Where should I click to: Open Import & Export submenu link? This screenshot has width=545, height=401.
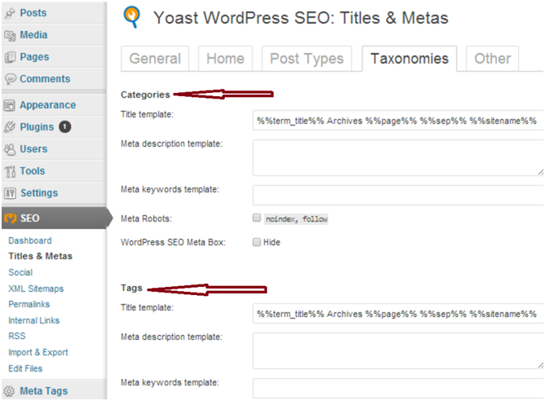point(38,352)
